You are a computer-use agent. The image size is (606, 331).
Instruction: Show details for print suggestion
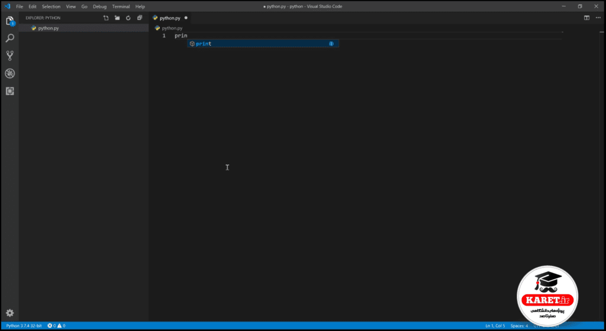(331, 44)
